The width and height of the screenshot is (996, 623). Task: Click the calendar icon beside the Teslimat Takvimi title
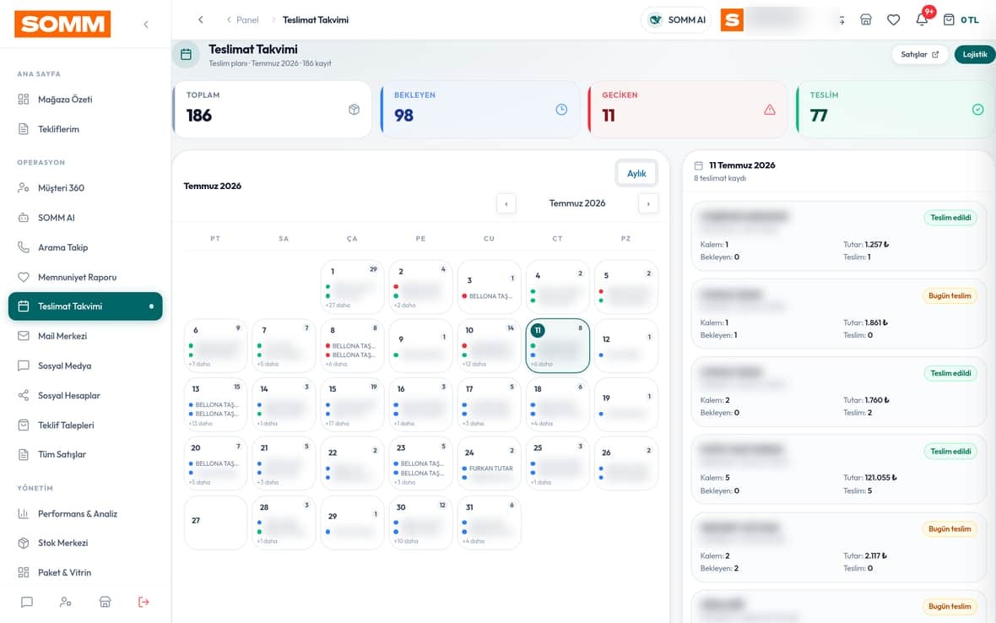pos(186,55)
